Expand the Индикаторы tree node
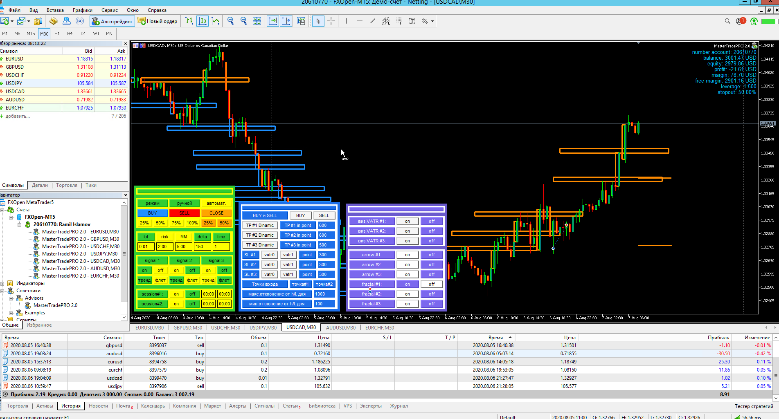This screenshot has height=419, width=779. coord(2,283)
